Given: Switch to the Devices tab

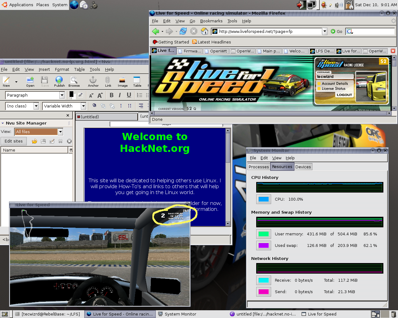Looking at the screenshot, I should [303, 167].
